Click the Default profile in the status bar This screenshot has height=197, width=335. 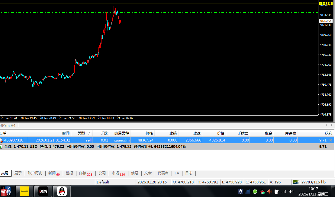click(x=103, y=182)
